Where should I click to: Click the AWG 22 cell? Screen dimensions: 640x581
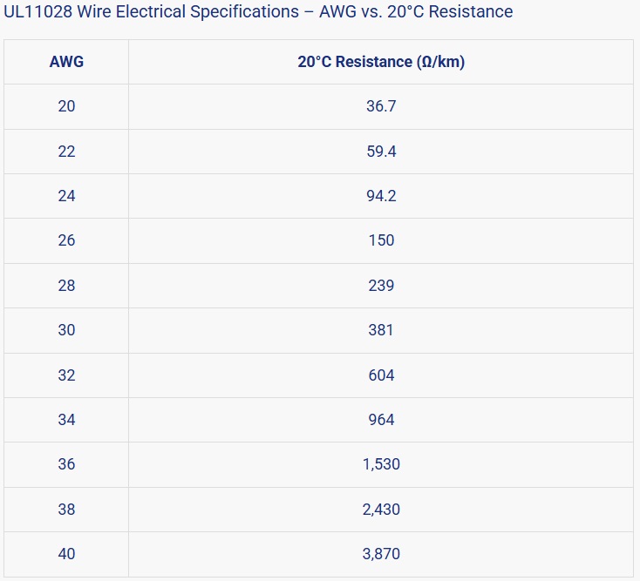[66, 152]
